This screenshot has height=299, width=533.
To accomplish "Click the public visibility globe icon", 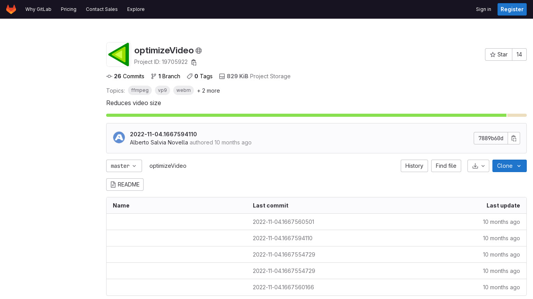I will [199, 51].
